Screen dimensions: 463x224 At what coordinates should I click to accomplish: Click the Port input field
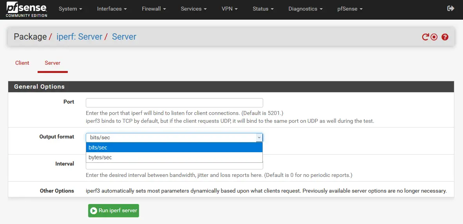click(174, 103)
